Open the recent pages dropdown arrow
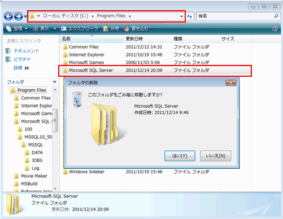This screenshot has width=283, height=219. click(x=25, y=16)
